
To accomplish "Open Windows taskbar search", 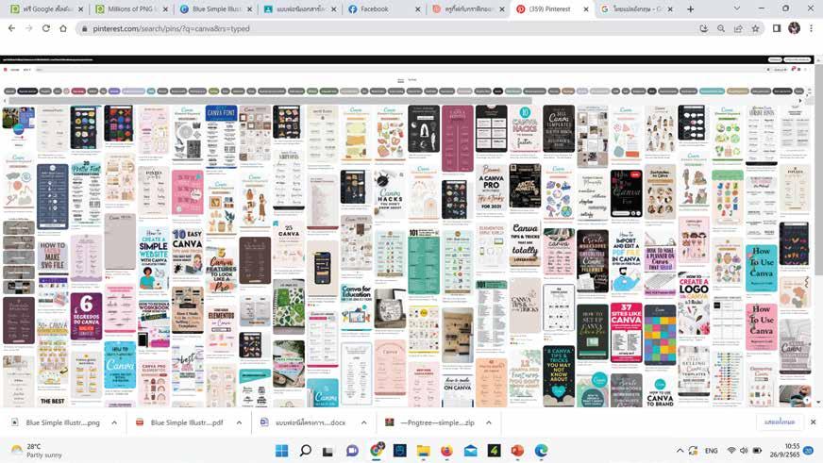I will pyautogui.click(x=305, y=451).
